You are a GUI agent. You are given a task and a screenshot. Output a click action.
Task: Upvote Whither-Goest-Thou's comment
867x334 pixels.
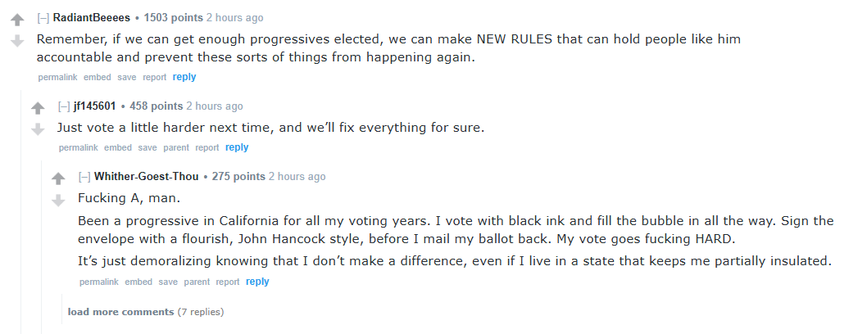57,178
